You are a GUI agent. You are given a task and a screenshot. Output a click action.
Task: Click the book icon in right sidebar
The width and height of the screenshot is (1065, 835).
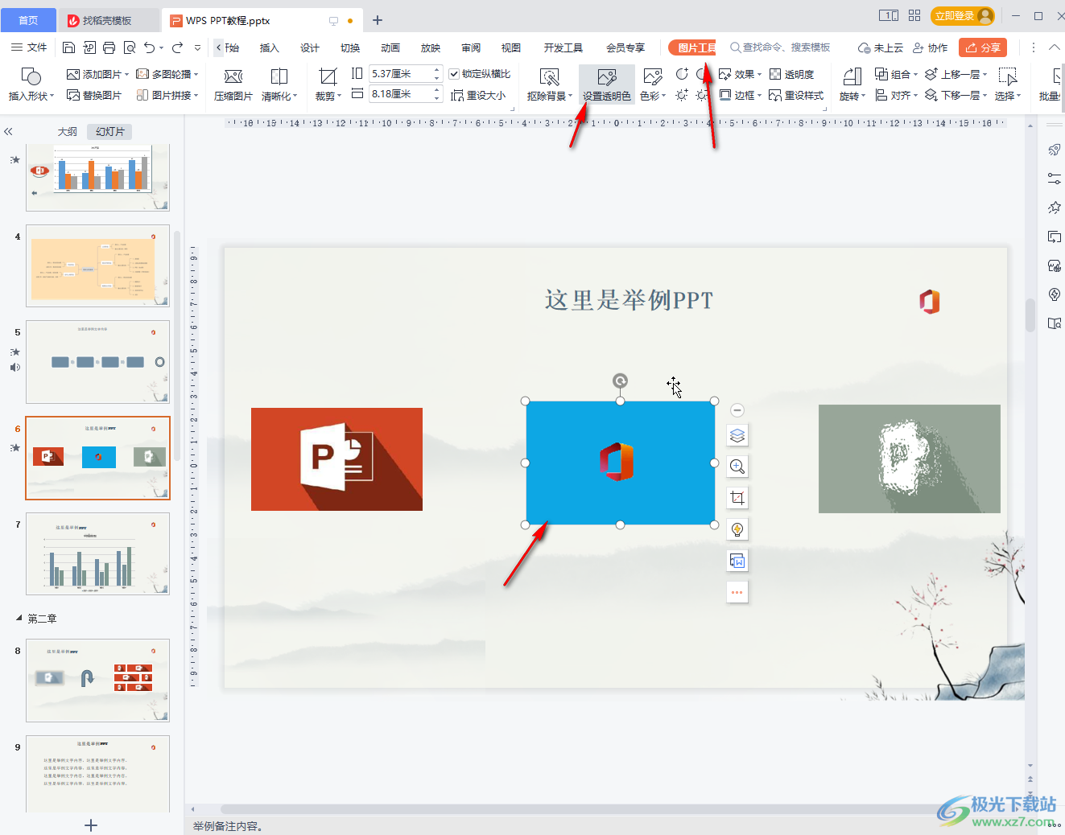(x=1055, y=323)
